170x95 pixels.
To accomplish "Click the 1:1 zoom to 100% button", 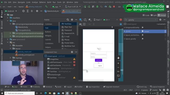I will [x=118, y=72].
